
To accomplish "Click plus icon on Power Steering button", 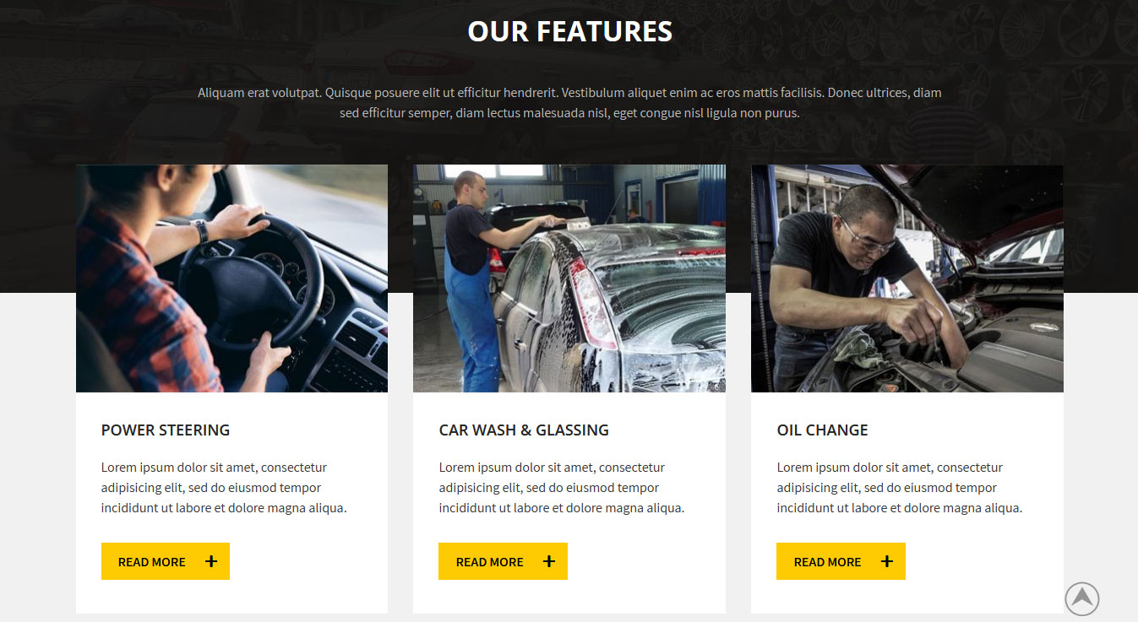I will click(x=211, y=561).
